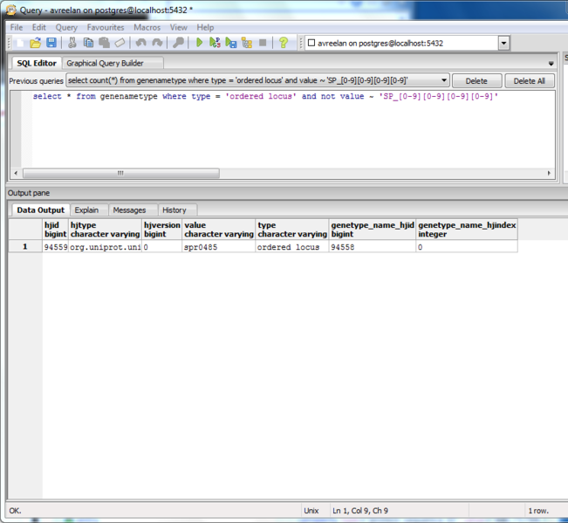Select the genetype_name_hjindex column header
This screenshot has width=568, height=523.
pos(467,230)
